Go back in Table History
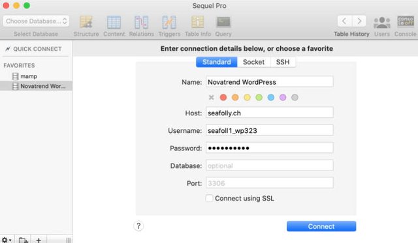 344,21
